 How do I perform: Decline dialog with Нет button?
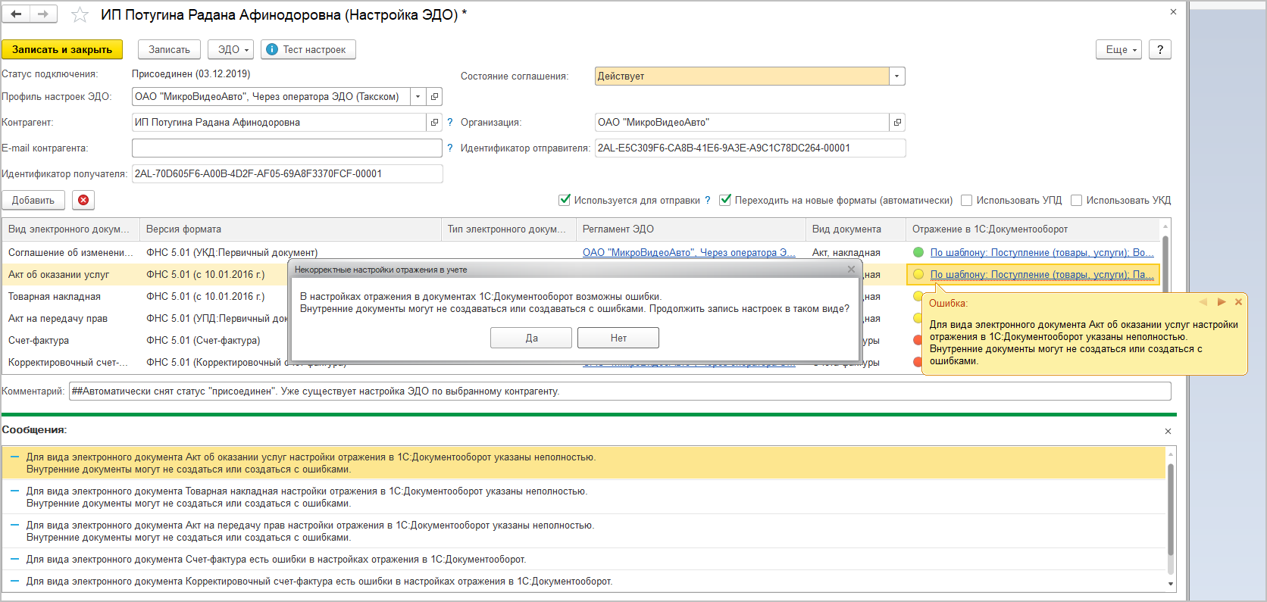click(618, 338)
